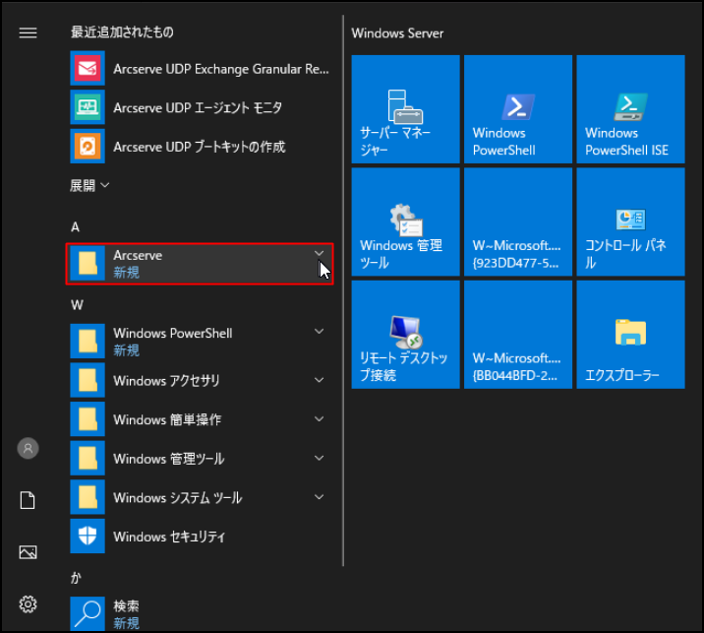
Task: Launch the リモート デスクトップ接続 tile
Action: (x=405, y=335)
